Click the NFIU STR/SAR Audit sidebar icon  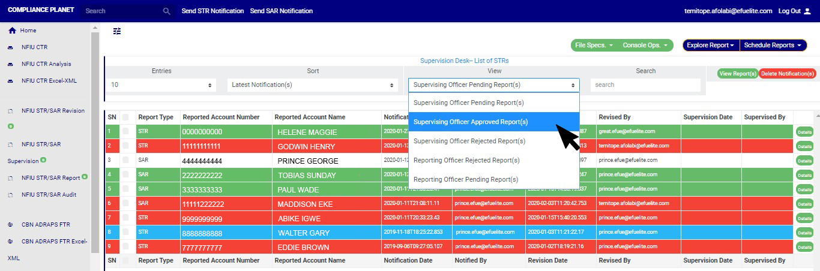10,195
